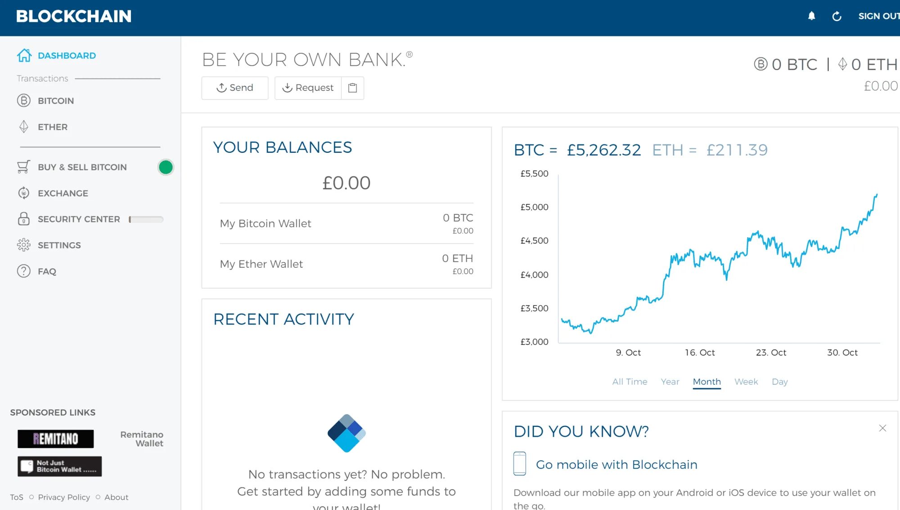Image resolution: width=900 pixels, height=510 pixels.
Task: Select the Week tab on price chart
Action: 746,381
